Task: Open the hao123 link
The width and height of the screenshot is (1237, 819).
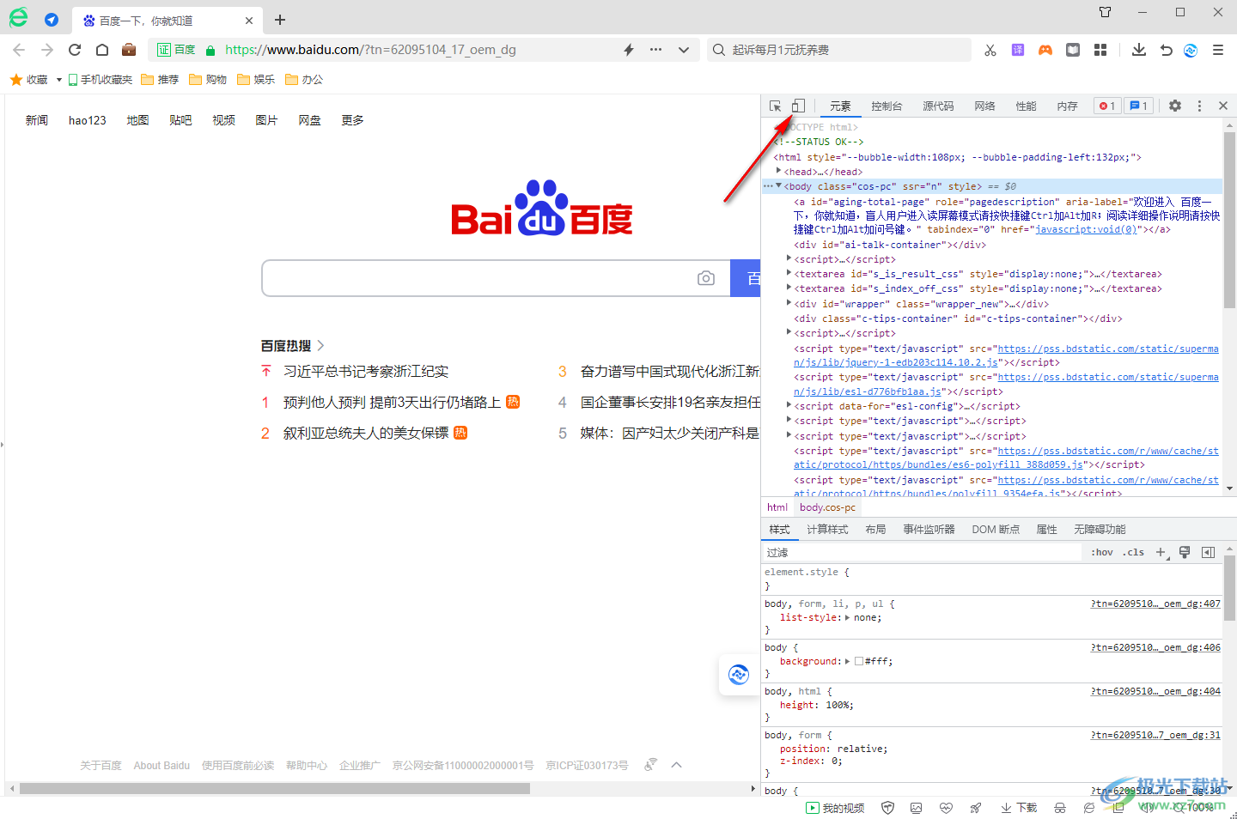Action: (x=88, y=120)
